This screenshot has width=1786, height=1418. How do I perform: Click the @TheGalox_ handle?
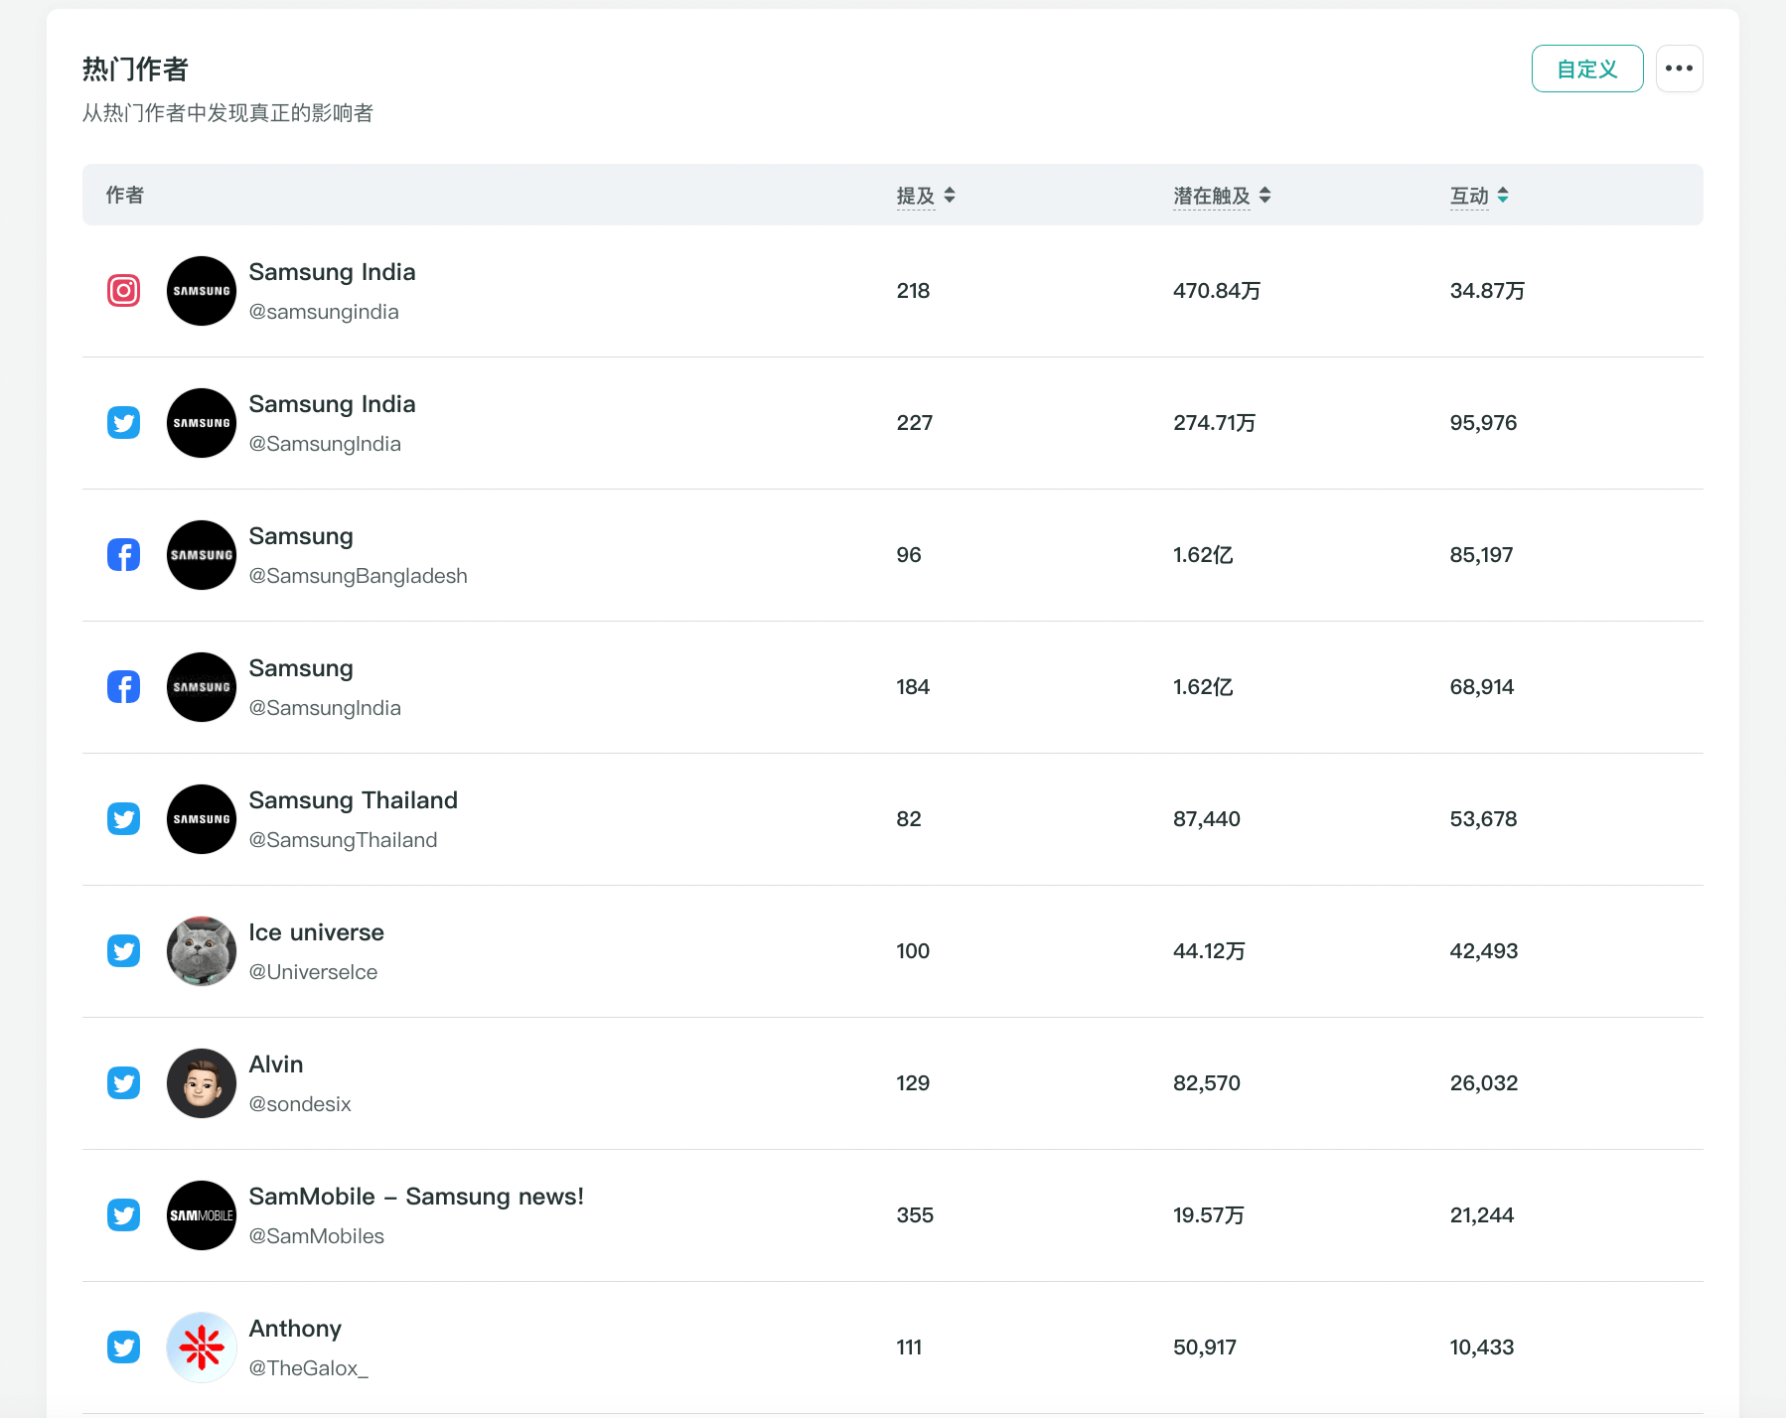click(x=308, y=1368)
